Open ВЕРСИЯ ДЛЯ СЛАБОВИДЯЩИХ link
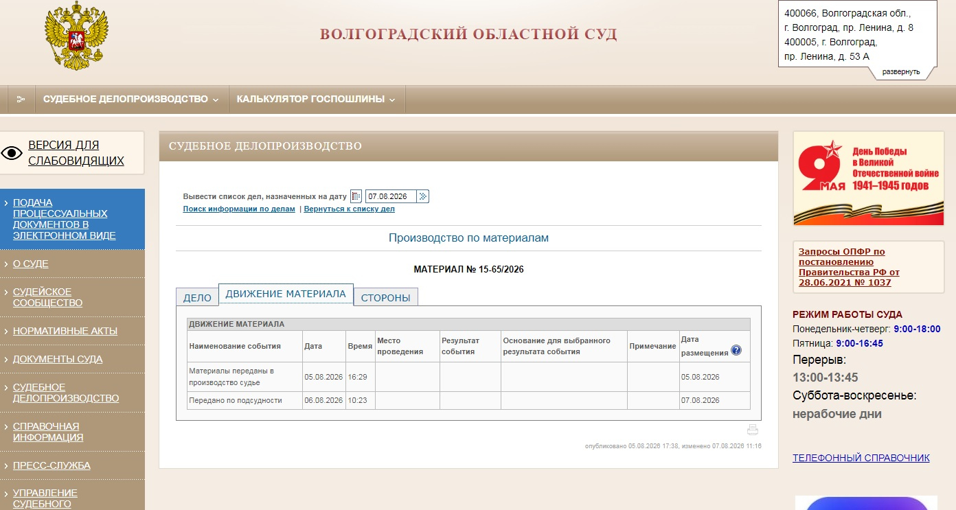 click(76, 153)
